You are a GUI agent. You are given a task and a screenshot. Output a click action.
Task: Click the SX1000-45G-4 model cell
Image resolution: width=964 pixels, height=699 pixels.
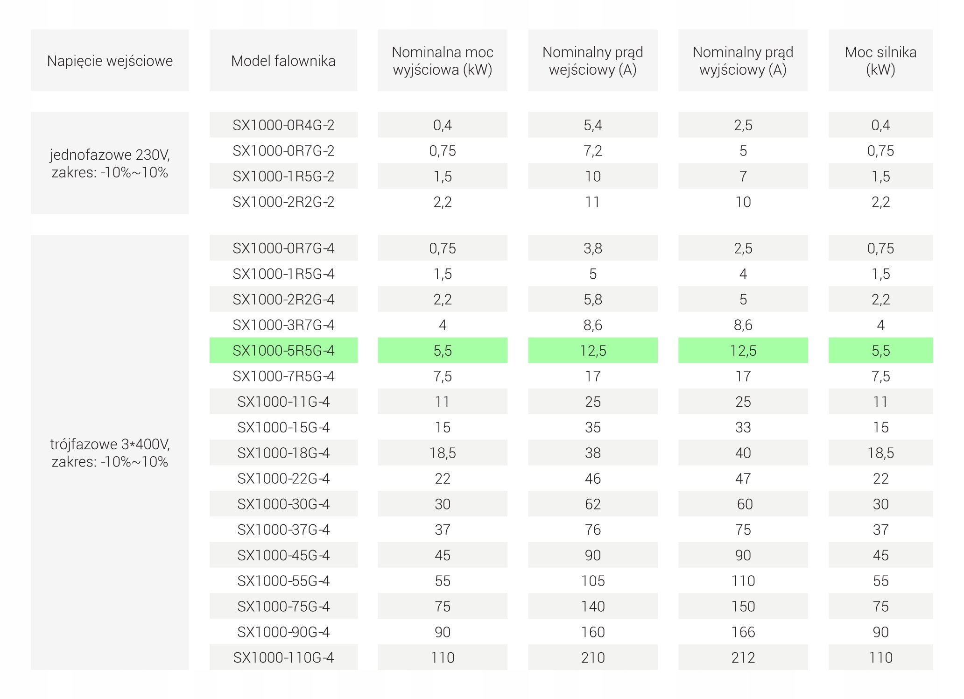(283, 555)
